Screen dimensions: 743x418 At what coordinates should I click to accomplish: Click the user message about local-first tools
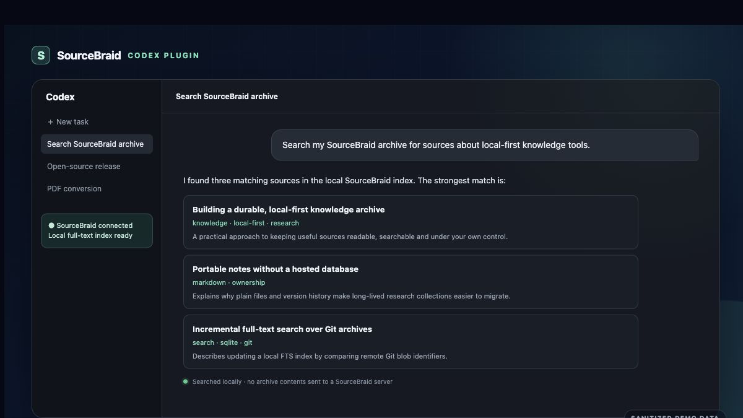(485, 145)
